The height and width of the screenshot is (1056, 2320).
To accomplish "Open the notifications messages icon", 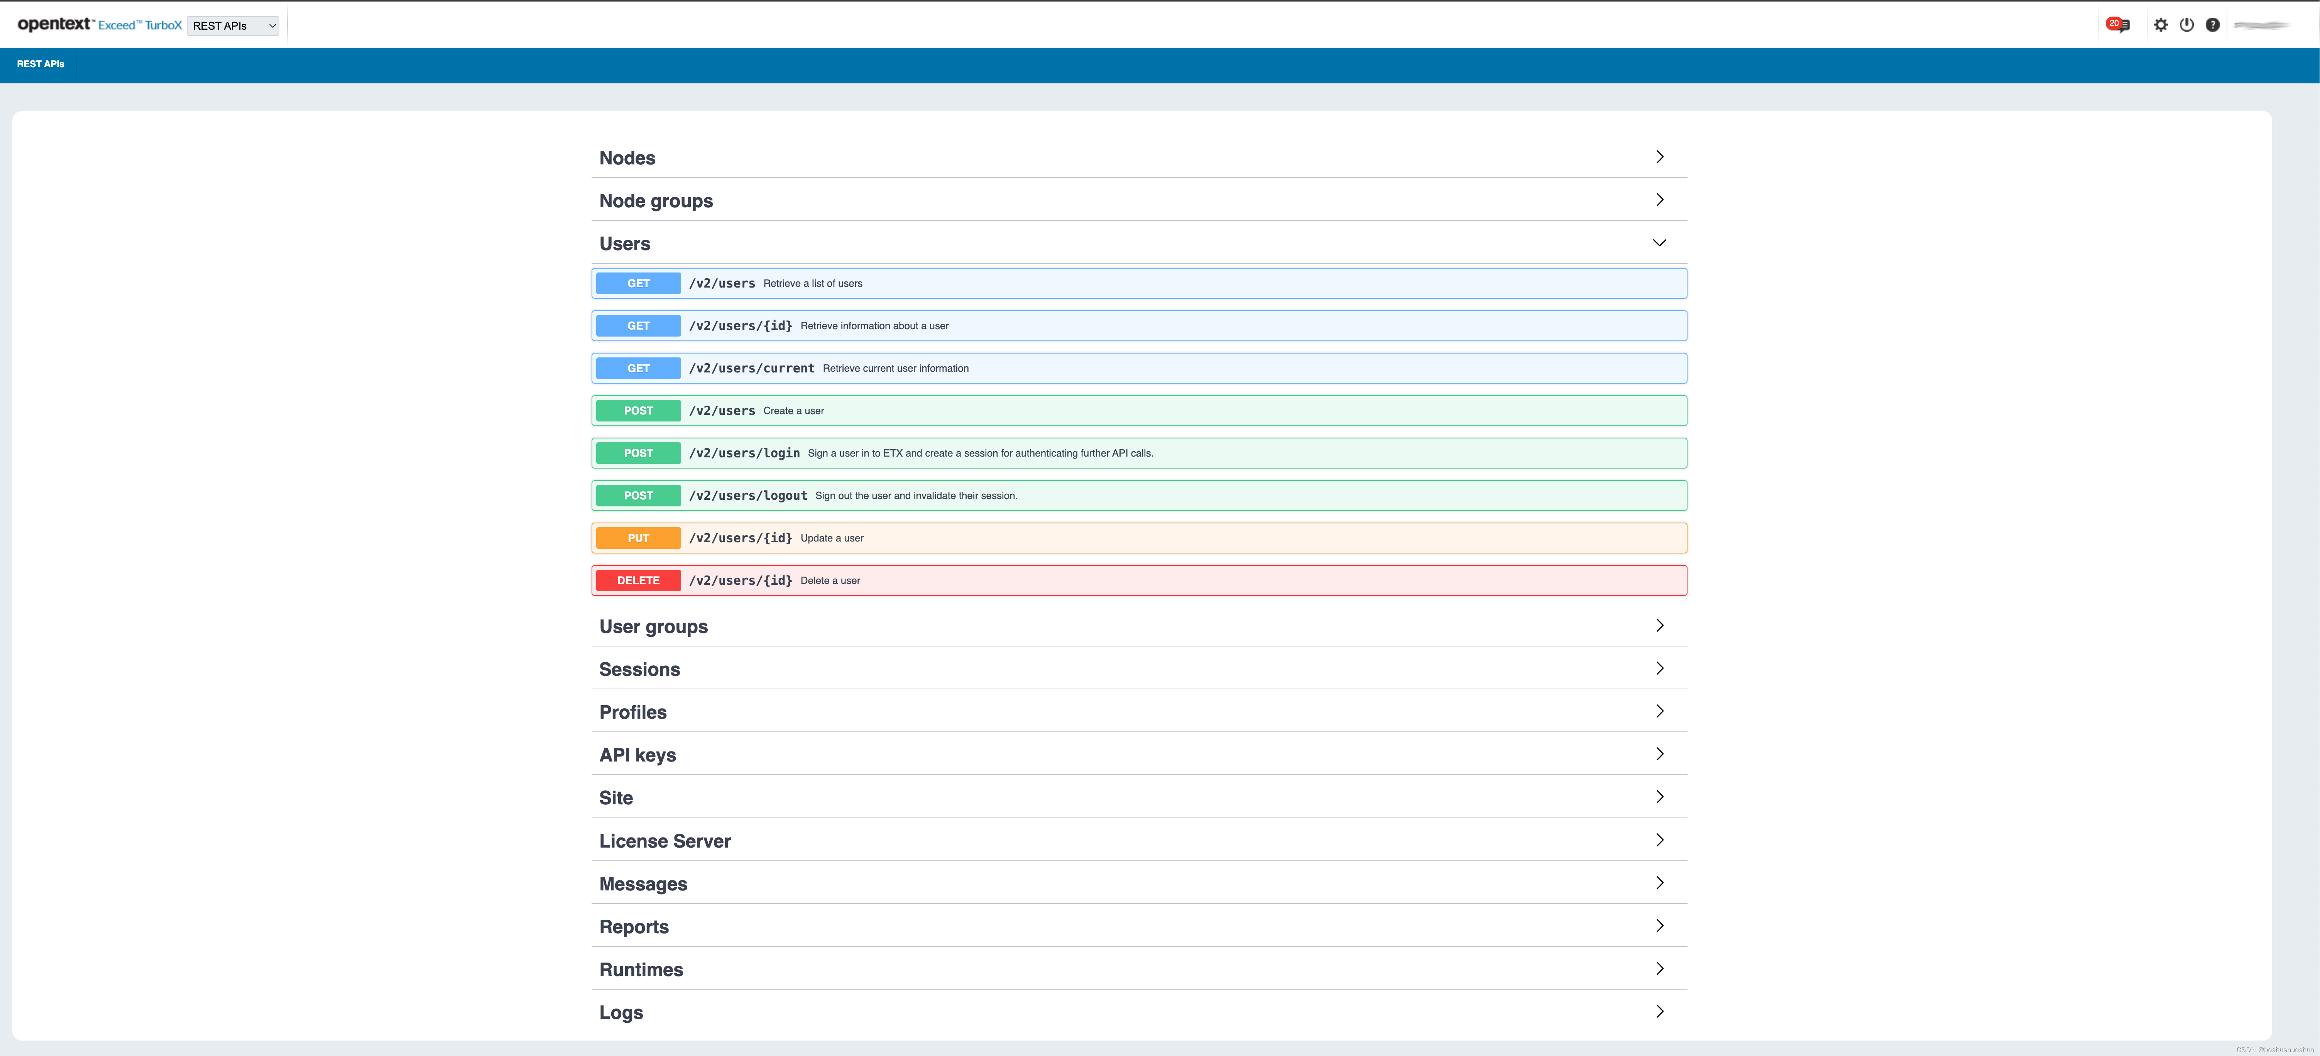I will [x=2118, y=25].
